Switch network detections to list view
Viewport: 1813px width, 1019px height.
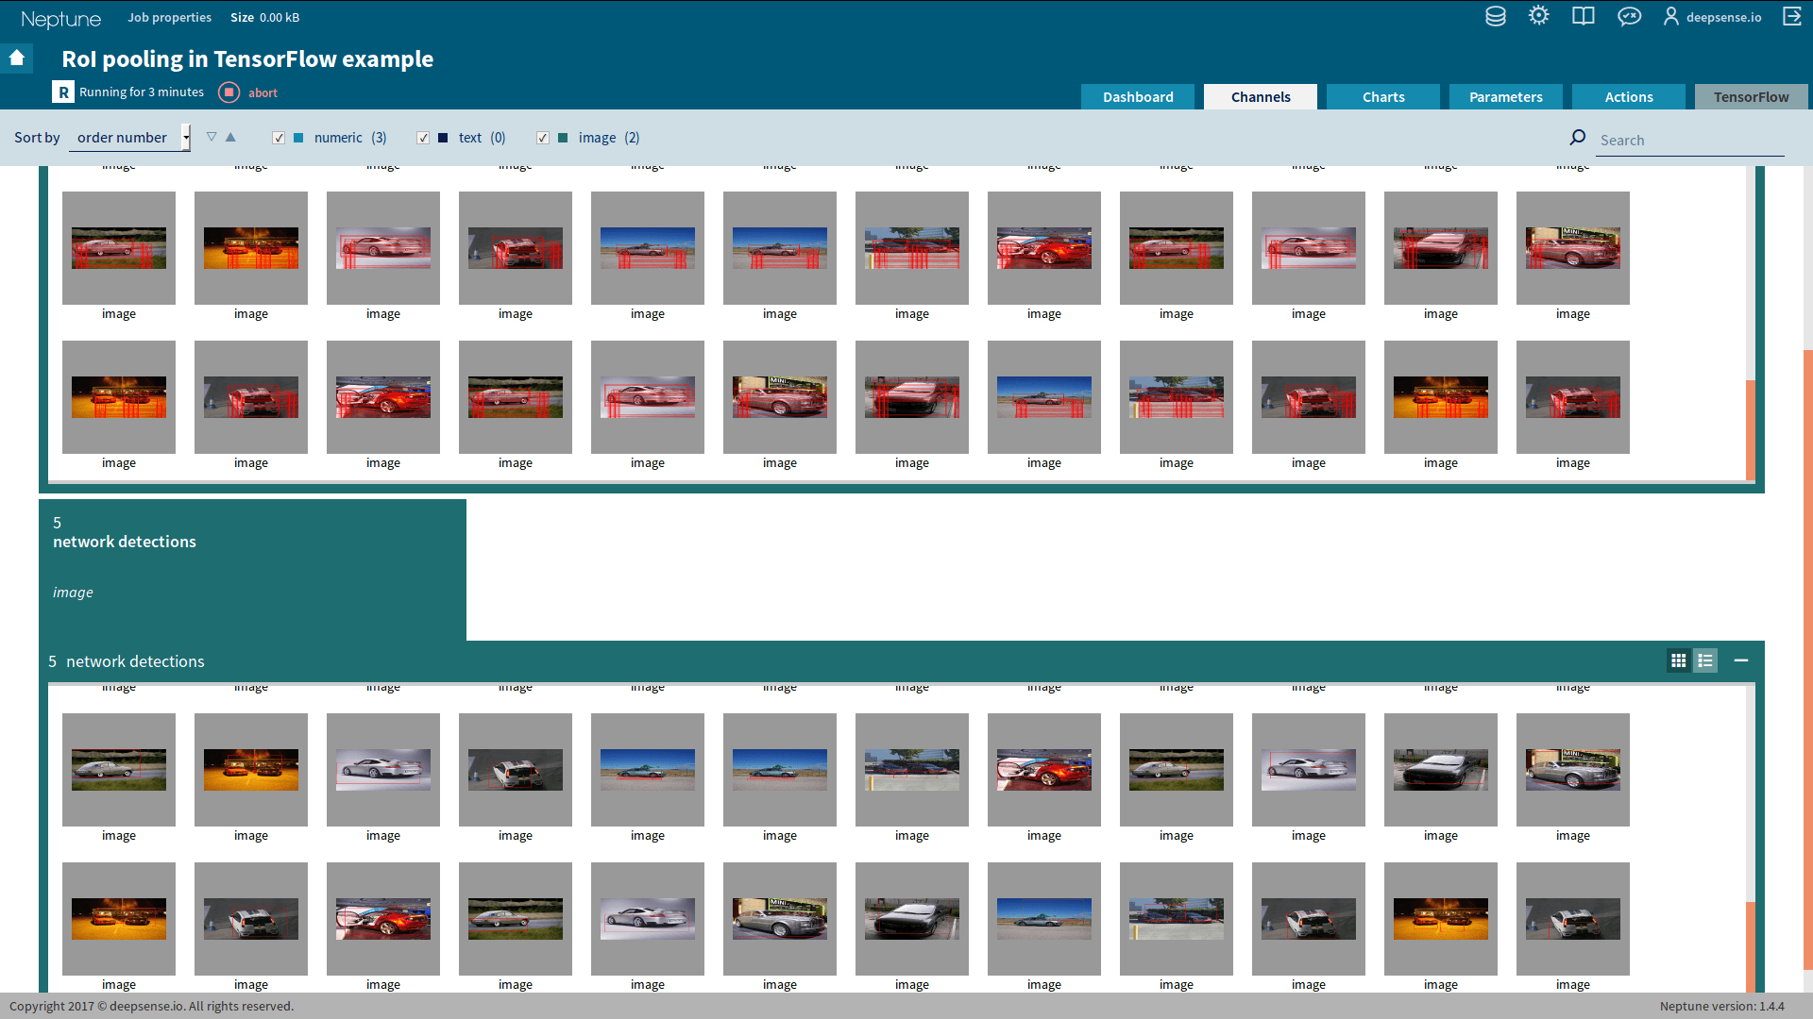(1705, 661)
